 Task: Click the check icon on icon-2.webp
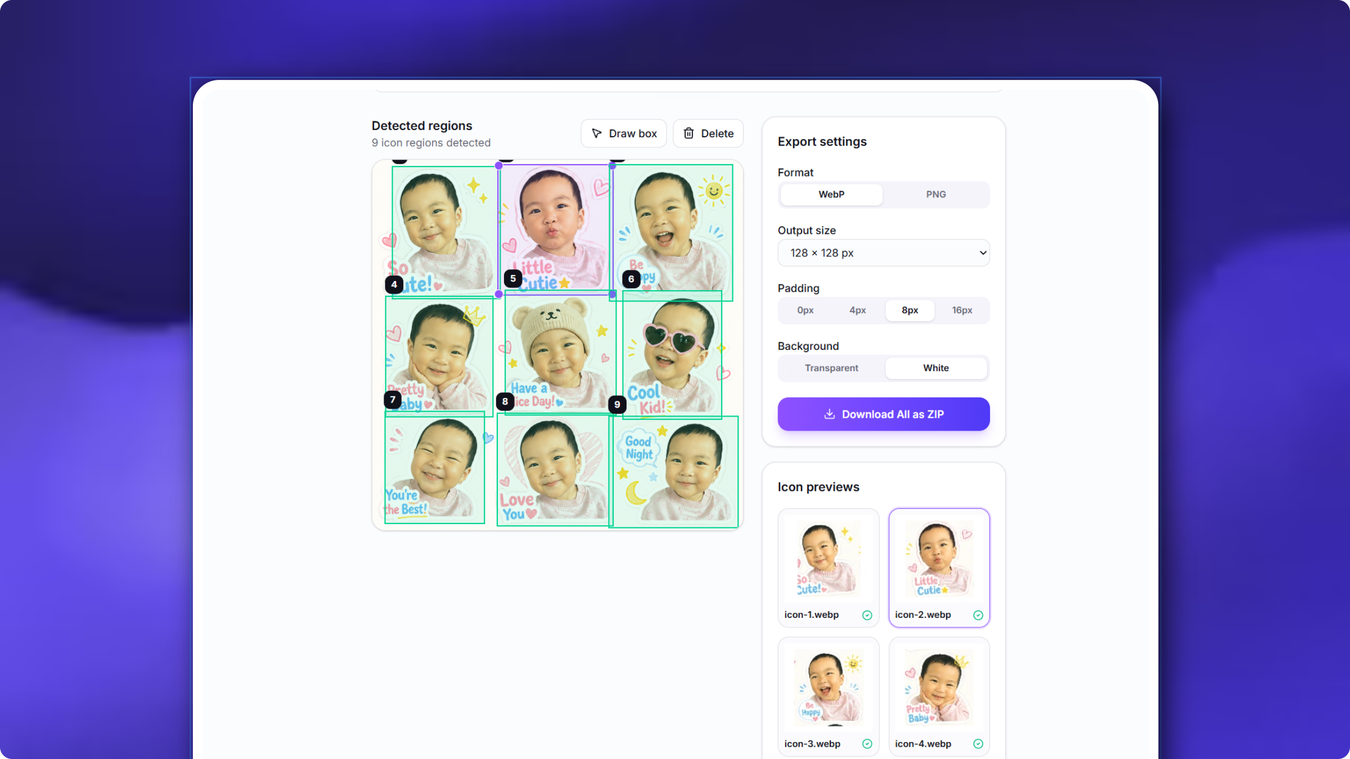978,615
